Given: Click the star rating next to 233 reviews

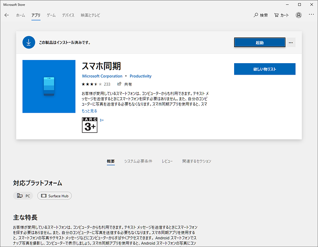Looking at the screenshot, I should pyautogui.click(x=91, y=84).
